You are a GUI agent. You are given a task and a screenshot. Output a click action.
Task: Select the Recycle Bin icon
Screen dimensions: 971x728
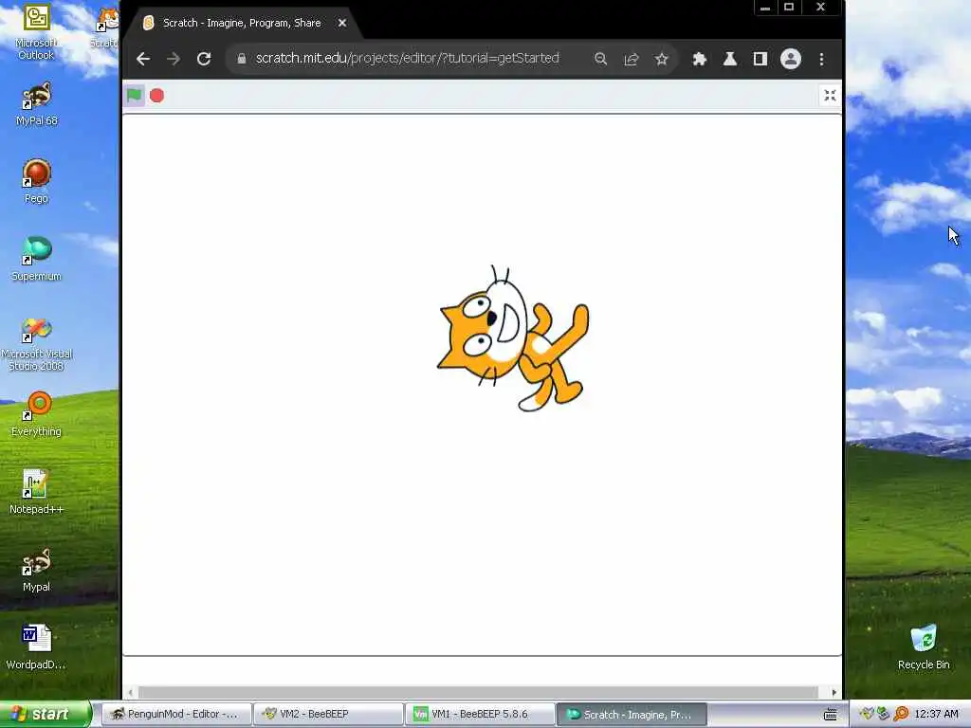tap(924, 647)
